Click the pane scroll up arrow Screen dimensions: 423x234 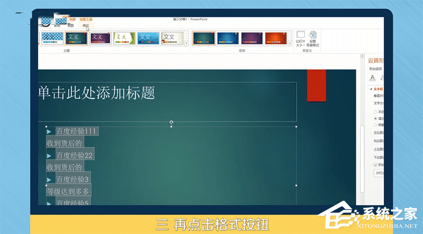[x=363, y=56]
